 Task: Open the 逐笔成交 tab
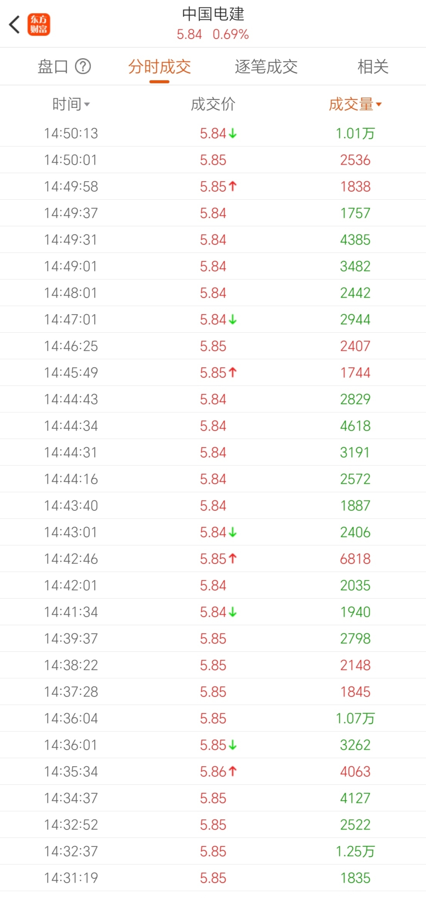266,67
